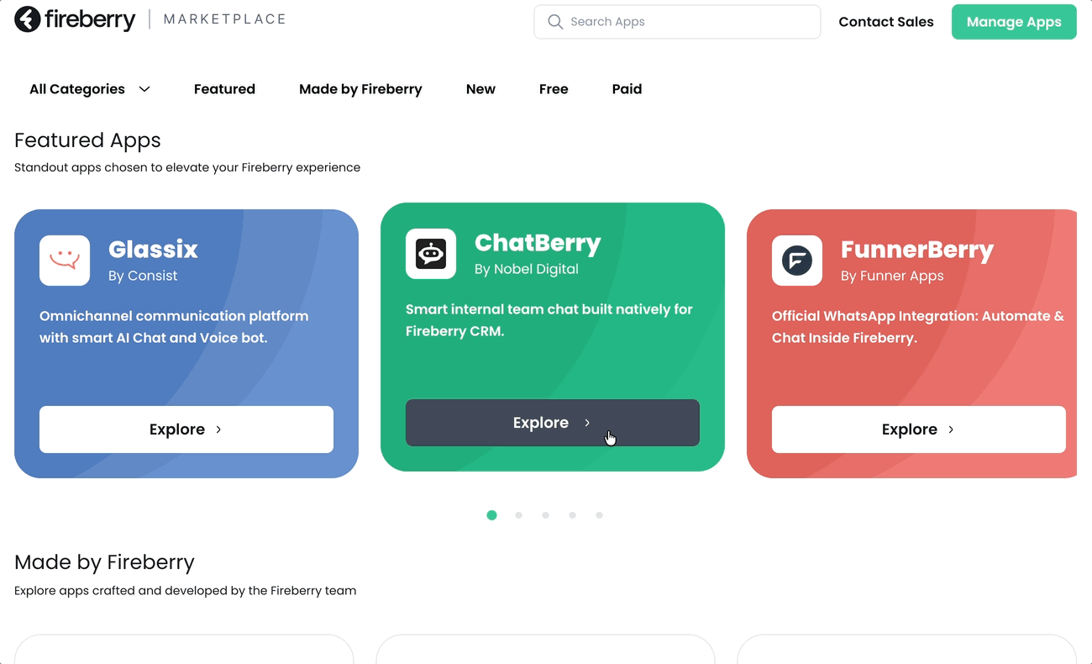
Task: Click the search magnifier icon
Action: (555, 22)
